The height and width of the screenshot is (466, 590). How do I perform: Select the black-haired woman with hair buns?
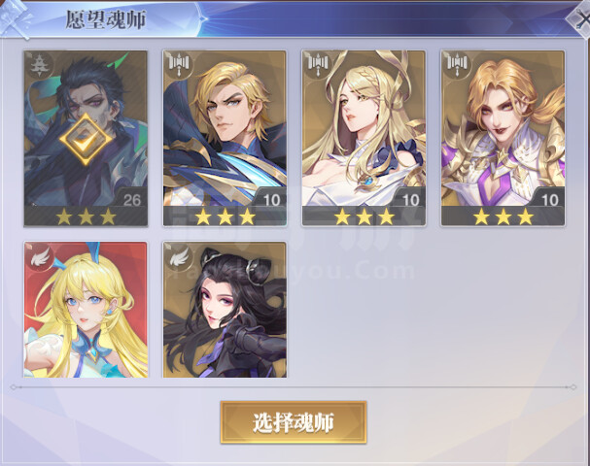click(x=225, y=310)
